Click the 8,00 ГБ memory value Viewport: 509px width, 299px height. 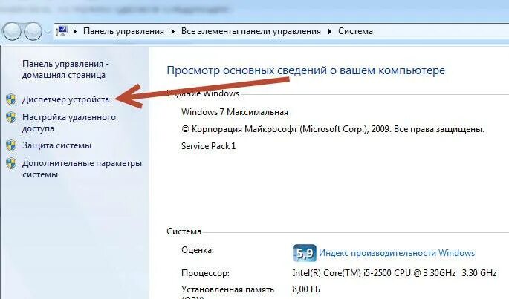306,289
